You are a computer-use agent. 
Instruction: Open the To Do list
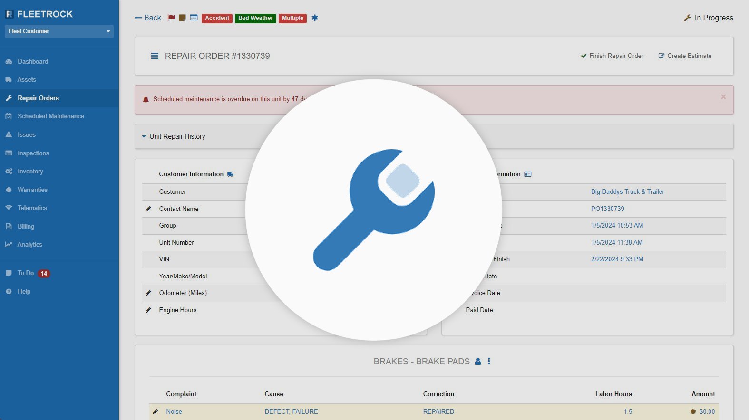pos(26,273)
